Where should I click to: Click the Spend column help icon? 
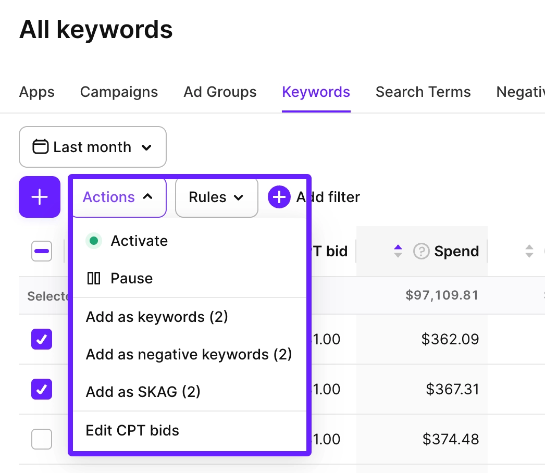[x=420, y=252]
